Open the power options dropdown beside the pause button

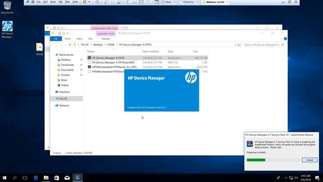point(89,2)
